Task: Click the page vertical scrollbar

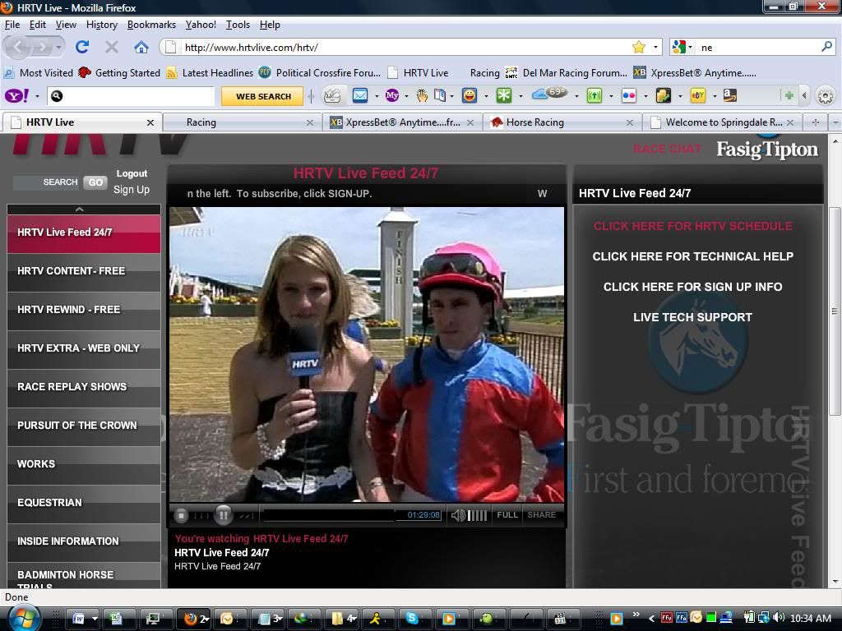Action: point(835,311)
